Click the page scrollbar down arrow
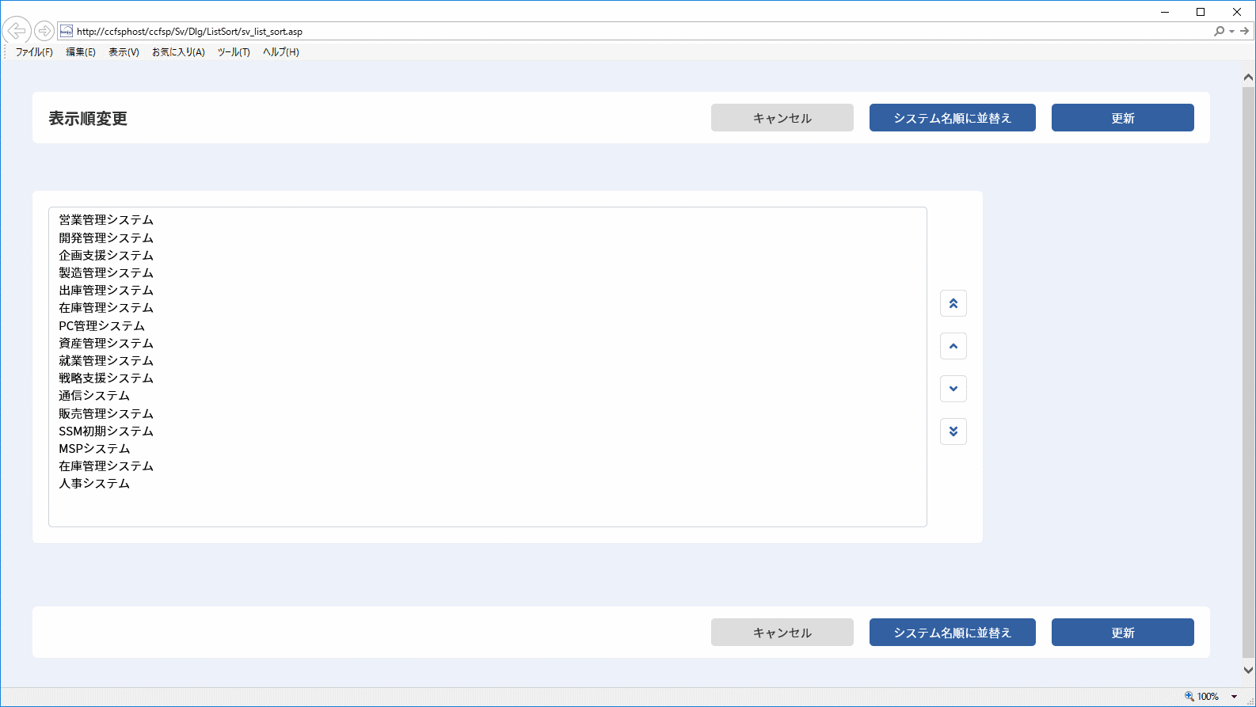The width and height of the screenshot is (1256, 707). pyautogui.click(x=1248, y=670)
